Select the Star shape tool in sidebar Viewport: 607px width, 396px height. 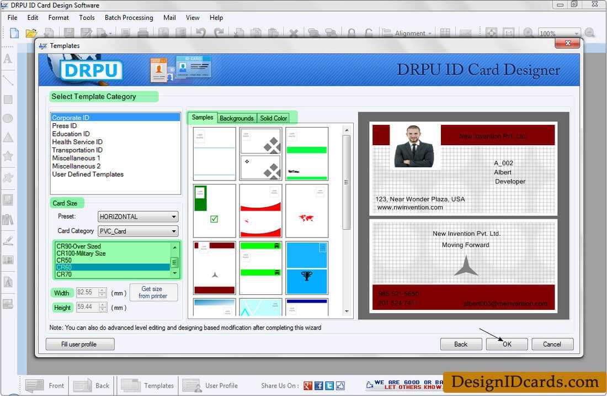point(8,156)
